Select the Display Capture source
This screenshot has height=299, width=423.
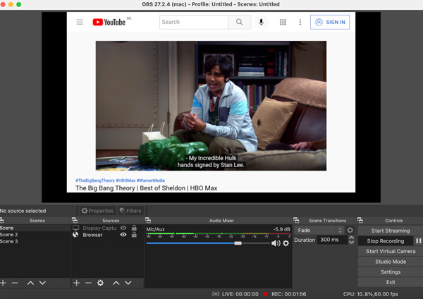point(99,228)
